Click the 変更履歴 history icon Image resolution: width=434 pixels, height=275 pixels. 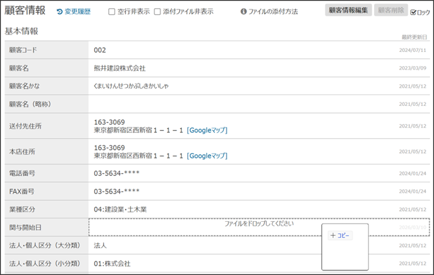pyautogui.click(x=59, y=12)
